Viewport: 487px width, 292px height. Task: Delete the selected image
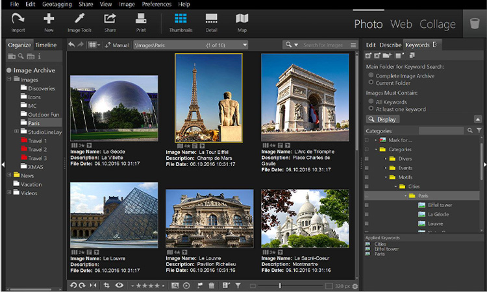click(x=212, y=286)
